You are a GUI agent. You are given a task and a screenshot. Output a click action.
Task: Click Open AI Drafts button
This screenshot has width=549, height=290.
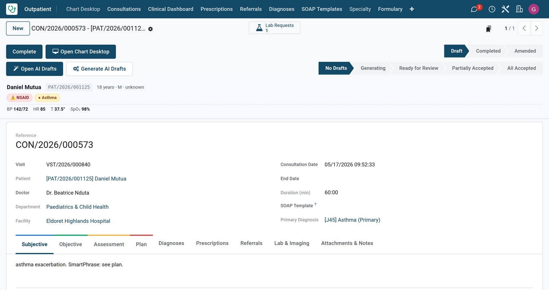35,69
